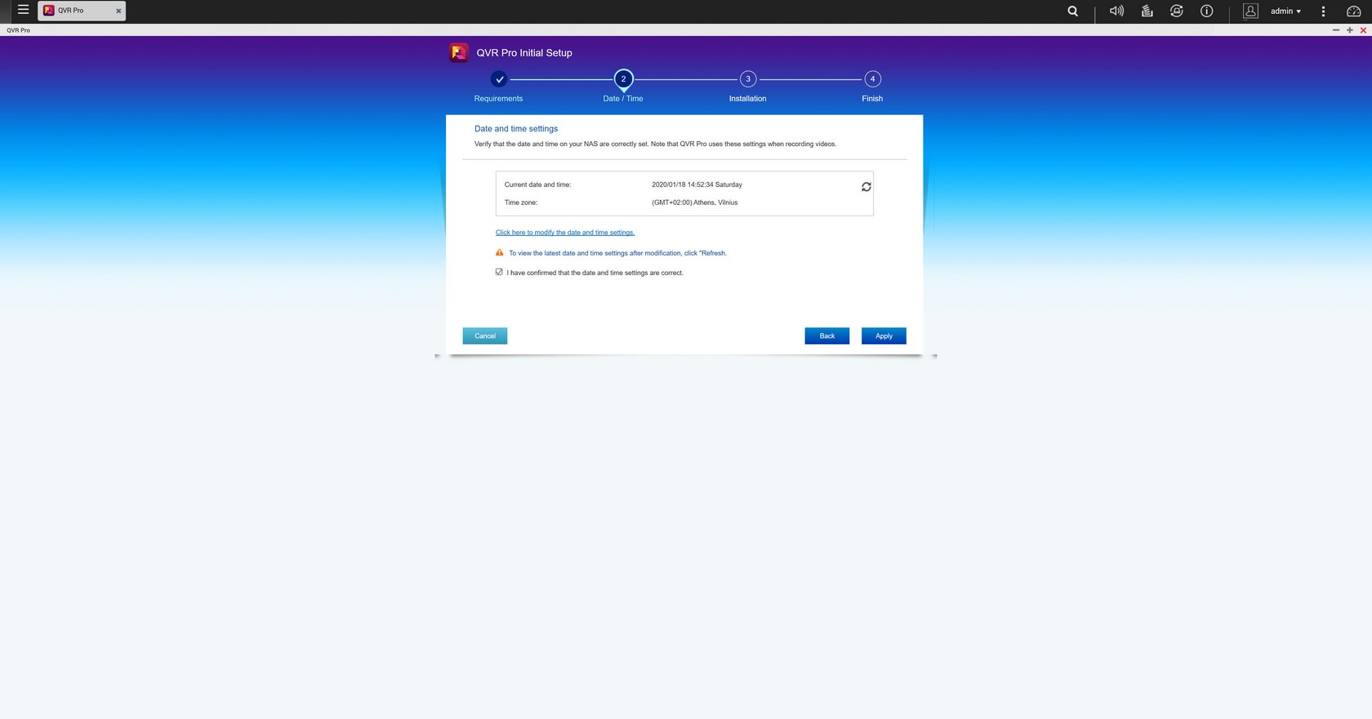Screen dimensions: 1372x719
Task: Refresh the current date and time
Action: (866, 187)
